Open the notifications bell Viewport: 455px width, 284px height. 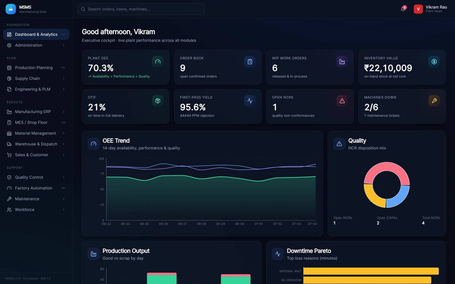[403, 9]
